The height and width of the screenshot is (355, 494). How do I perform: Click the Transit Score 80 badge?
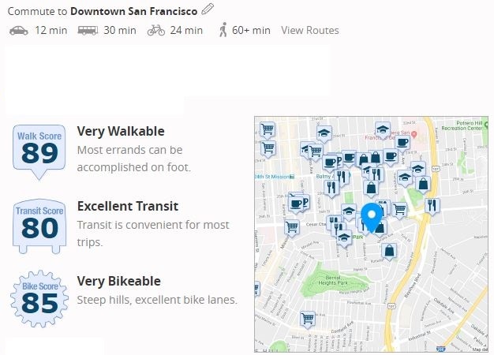click(x=39, y=226)
